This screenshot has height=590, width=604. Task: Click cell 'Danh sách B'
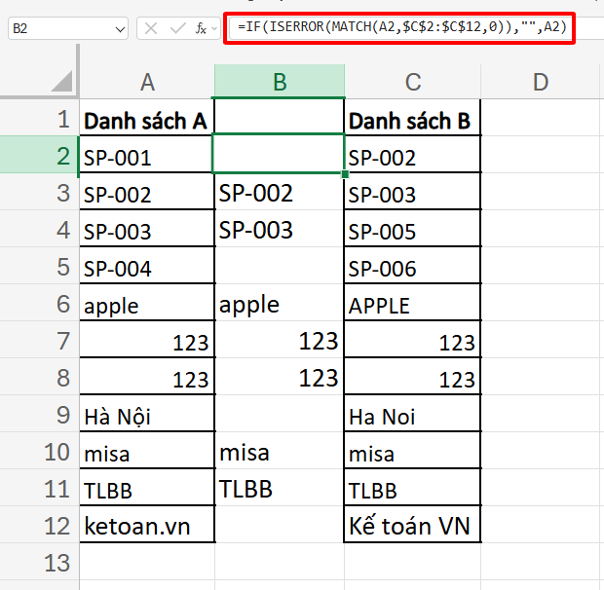tap(412, 119)
